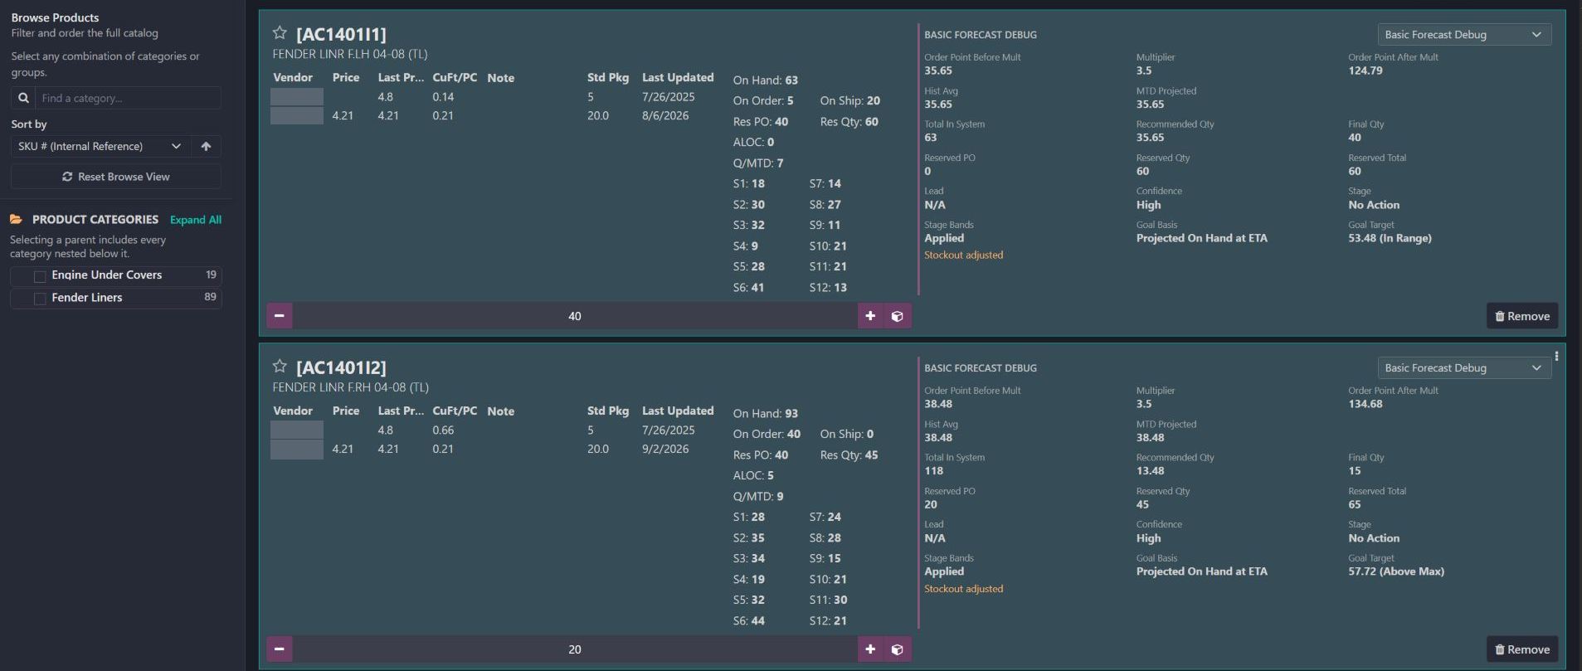The width and height of the screenshot is (1582, 671).
Task: Click the Goal Target 53.48 (In Range) value
Action: point(1390,239)
